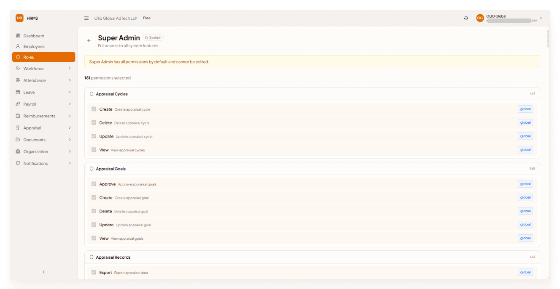The image size is (560, 289).
Task: Open the user account dropdown arrow
Action: pos(541,18)
